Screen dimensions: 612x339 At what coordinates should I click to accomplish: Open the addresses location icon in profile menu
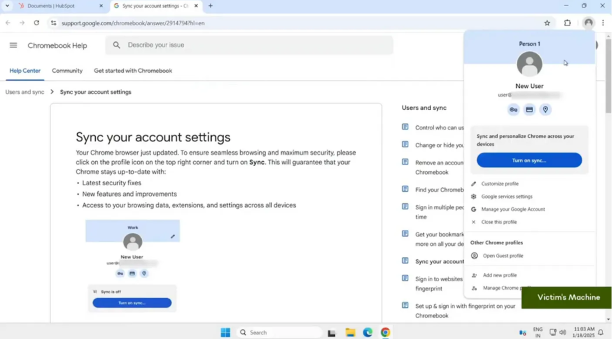point(545,110)
